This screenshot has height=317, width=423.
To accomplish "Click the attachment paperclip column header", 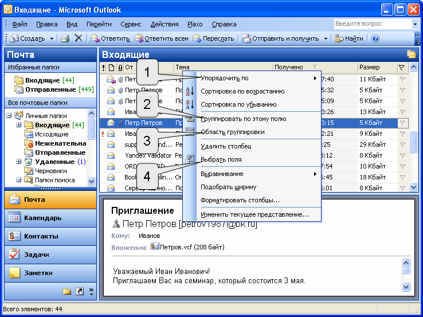I will [120, 68].
